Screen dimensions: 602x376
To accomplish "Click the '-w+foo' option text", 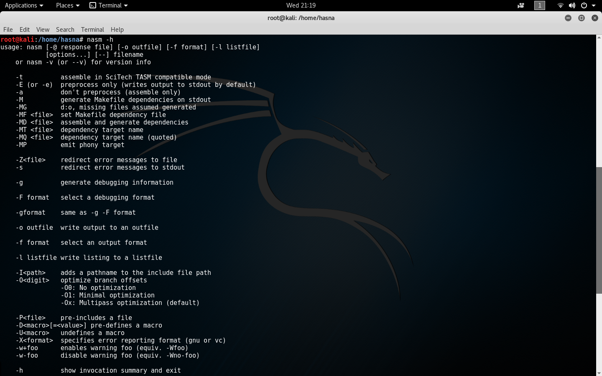I will [27, 348].
